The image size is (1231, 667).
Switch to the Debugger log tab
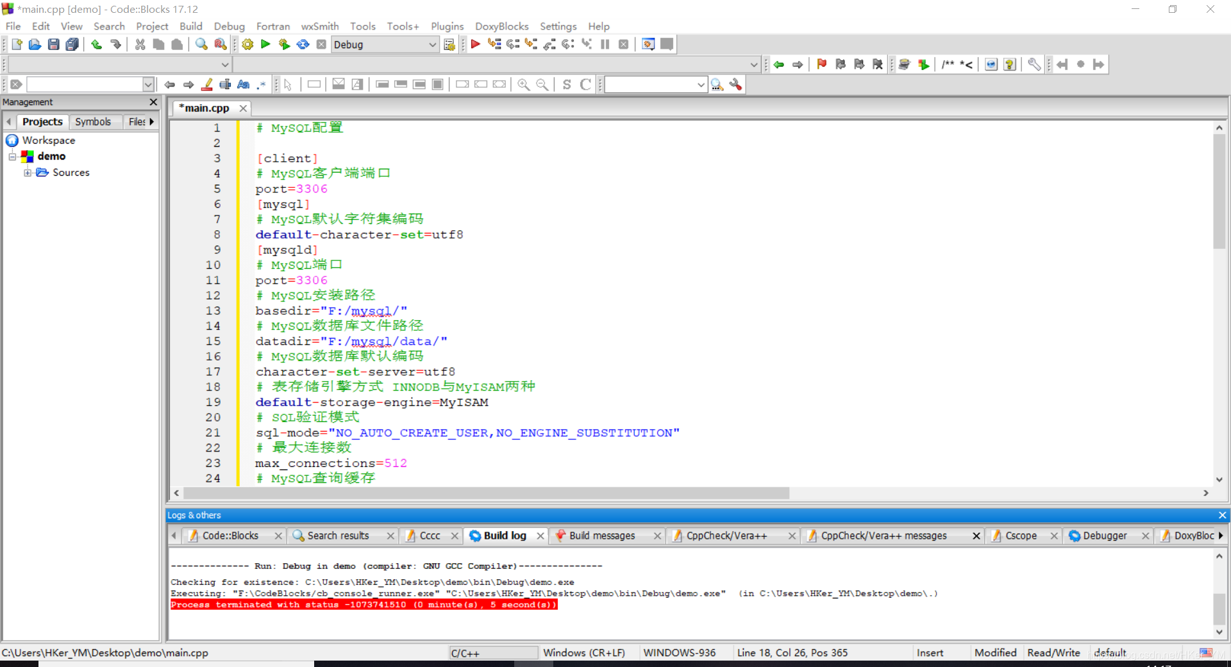coord(1105,536)
